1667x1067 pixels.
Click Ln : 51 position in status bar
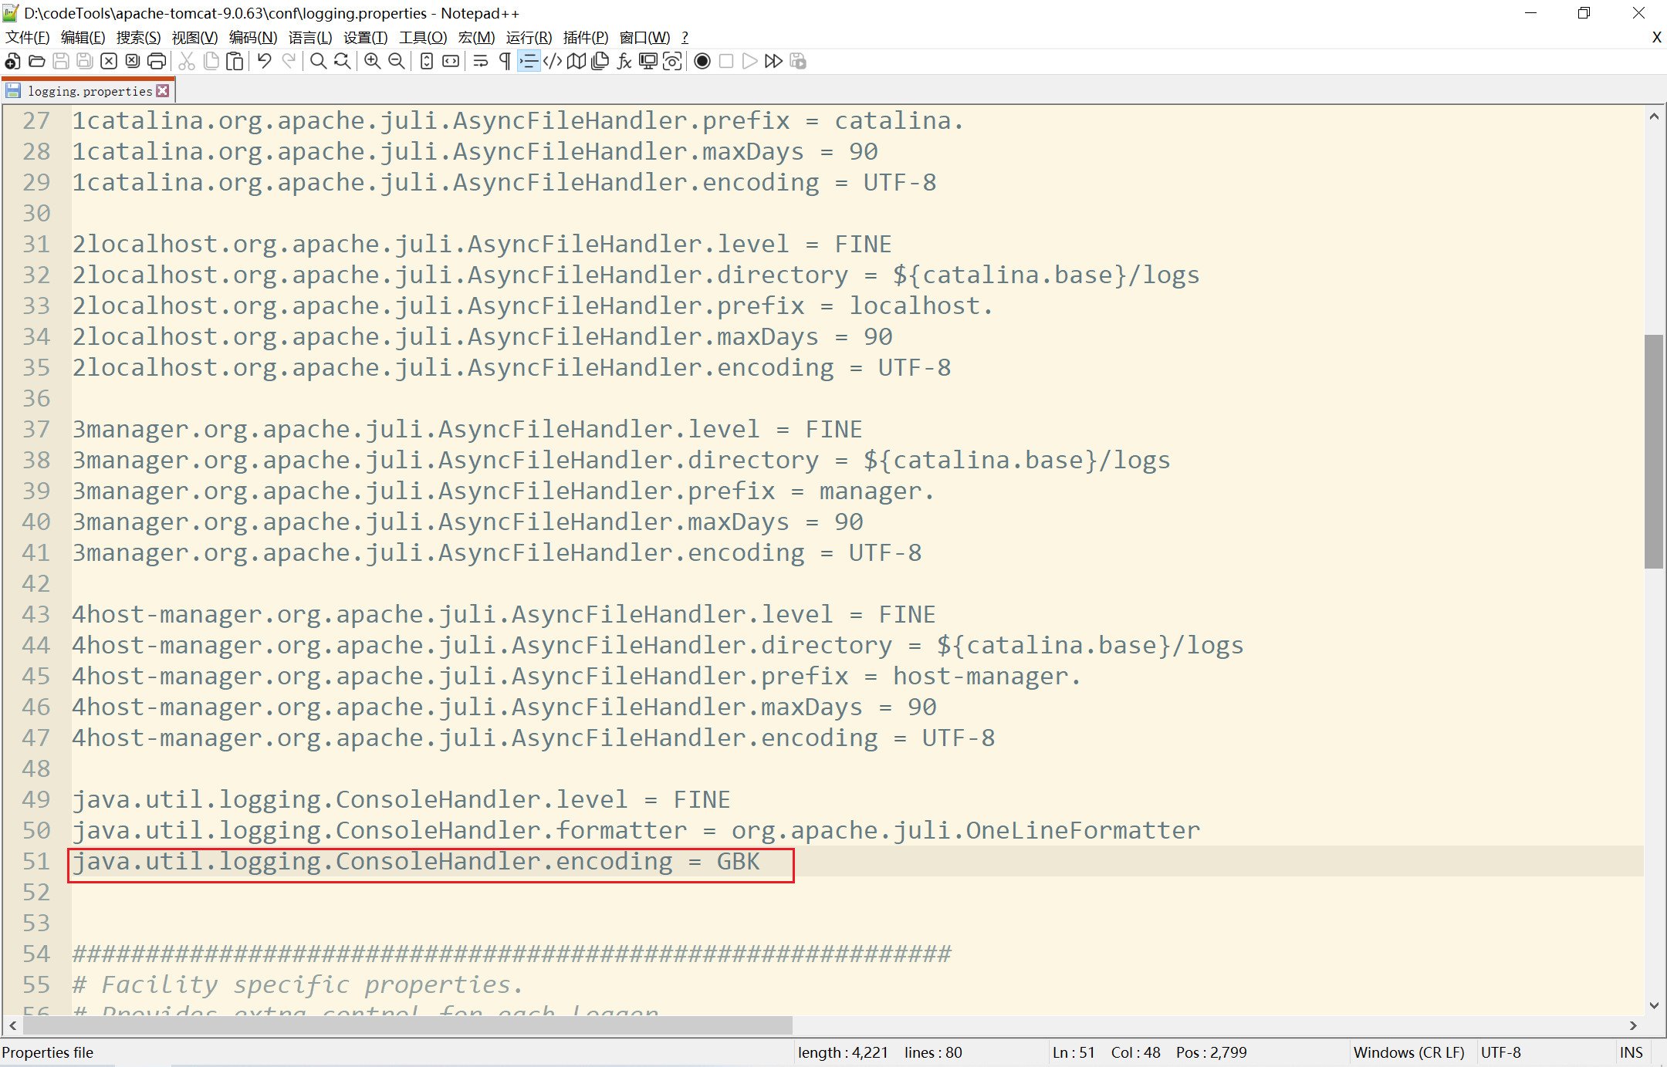(x=1074, y=1052)
